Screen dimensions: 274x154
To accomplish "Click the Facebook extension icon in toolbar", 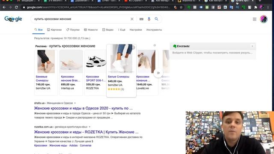I will pyautogui.click(x=213, y=7).
